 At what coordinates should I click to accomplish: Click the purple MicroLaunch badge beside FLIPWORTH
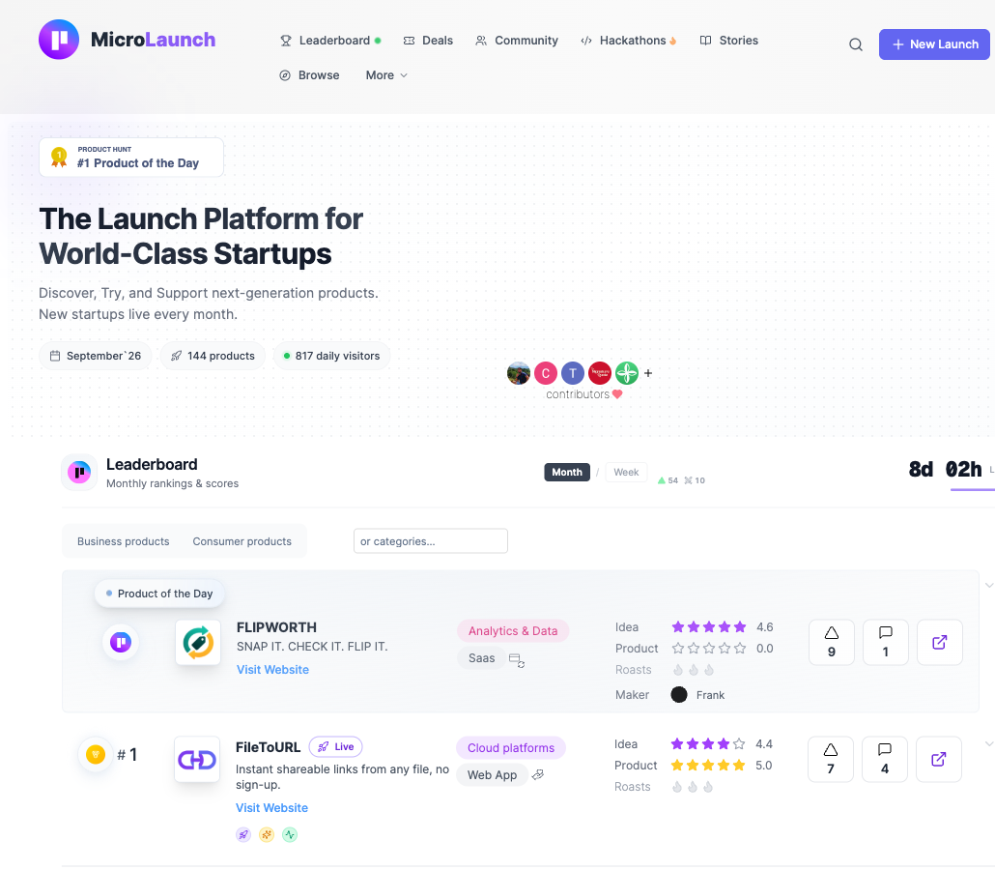tap(121, 642)
